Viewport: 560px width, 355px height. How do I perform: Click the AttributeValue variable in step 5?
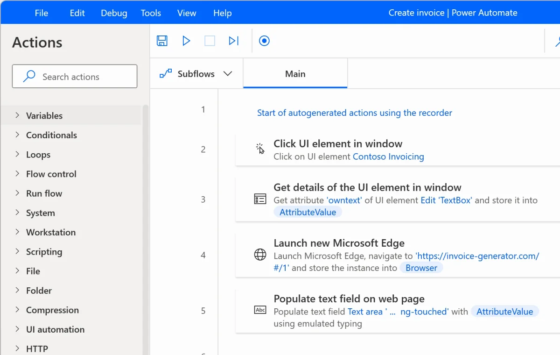pos(504,312)
